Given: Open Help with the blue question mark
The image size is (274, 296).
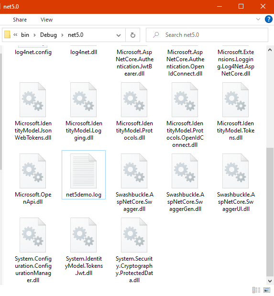Looking at the screenshot, I should click(x=269, y=19).
